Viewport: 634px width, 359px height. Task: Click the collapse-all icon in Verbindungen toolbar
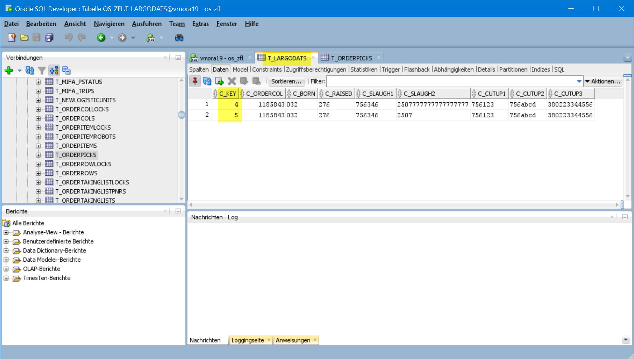click(66, 71)
